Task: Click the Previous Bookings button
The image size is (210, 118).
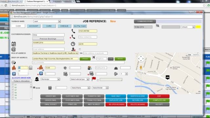Action: 48,39
